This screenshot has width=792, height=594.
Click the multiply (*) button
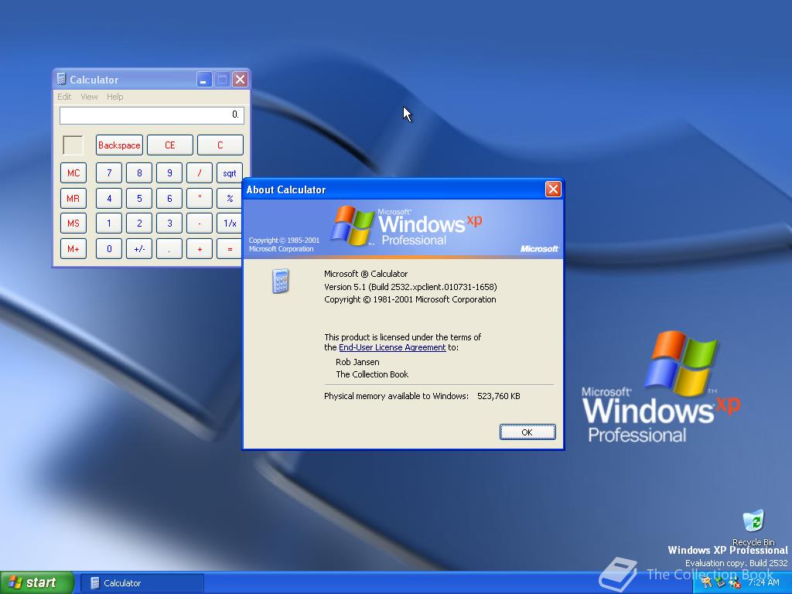[200, 198]
